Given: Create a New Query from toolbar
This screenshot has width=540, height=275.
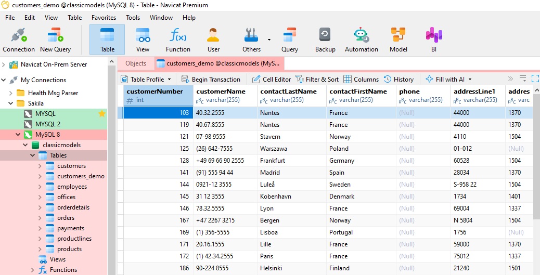Looking at the screenshot, I should coord(55,40).
